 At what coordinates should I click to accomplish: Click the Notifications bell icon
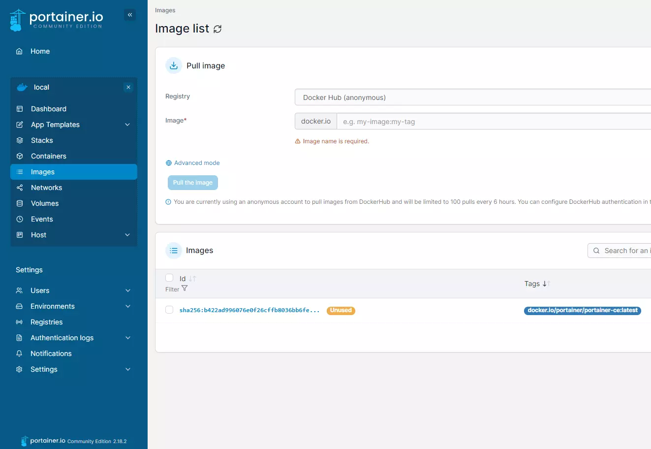pos(19,353)
